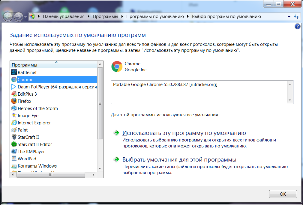Click programs list scroll up arrow
The width and height of the screenshot is (303, 205).
tap(100, 64)
